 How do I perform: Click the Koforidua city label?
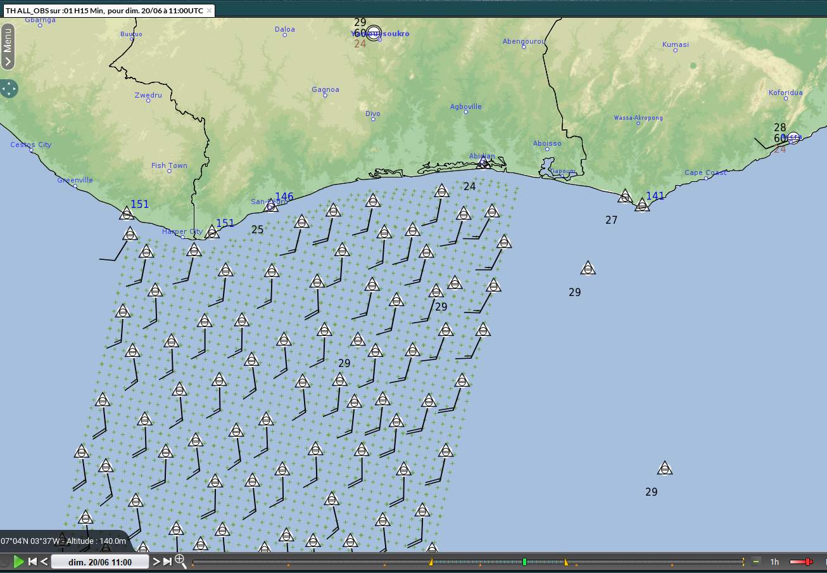point(786,93)
